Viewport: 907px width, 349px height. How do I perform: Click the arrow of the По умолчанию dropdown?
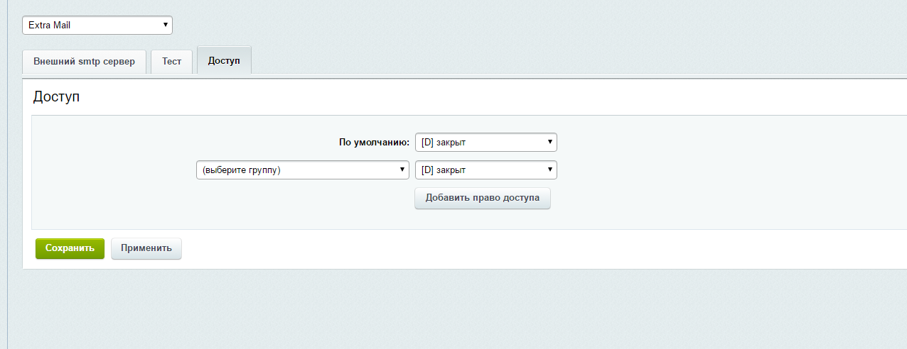[x=550, y=143]
